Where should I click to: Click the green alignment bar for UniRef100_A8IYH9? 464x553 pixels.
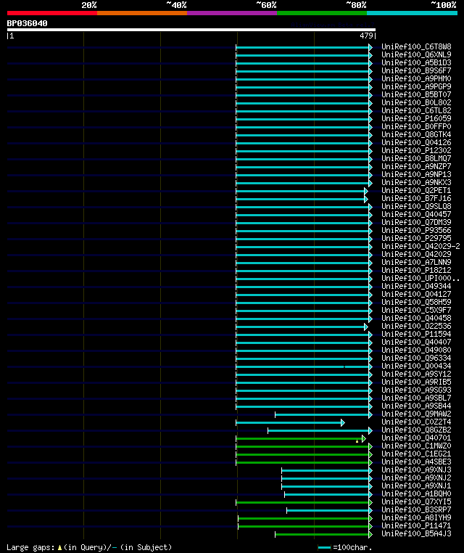coord(305,518)
